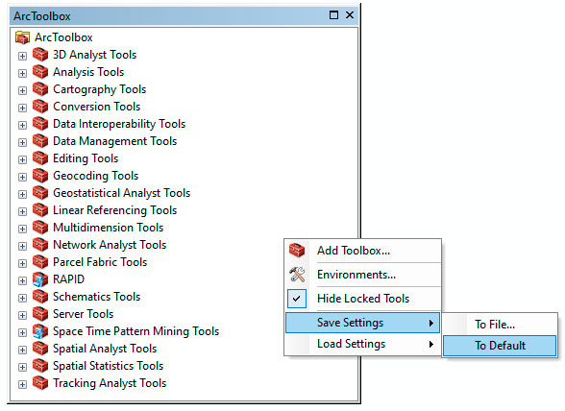Click the Space Time Pattern Mining toolbox icon
The image size is (565, 411).
[40, 331]
